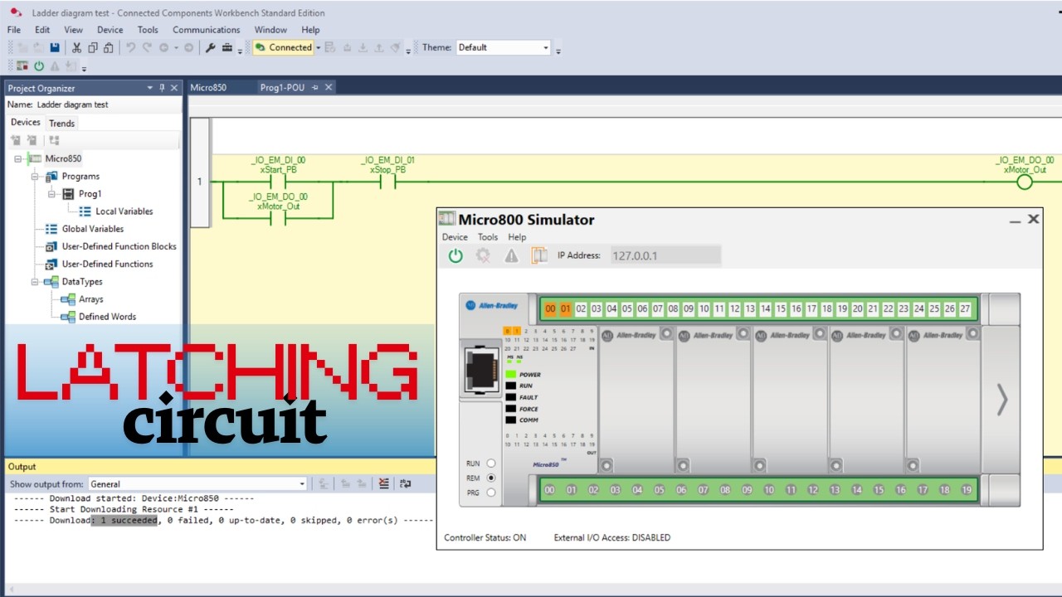Collapse the Programs tree node
This screenshot has height=597, width=1062.
(35, 177)
